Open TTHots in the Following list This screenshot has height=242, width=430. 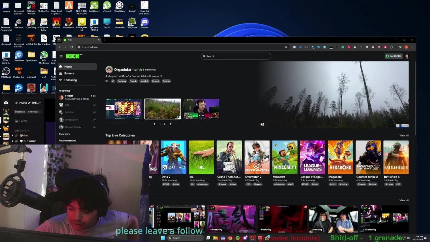click(77, 97)
